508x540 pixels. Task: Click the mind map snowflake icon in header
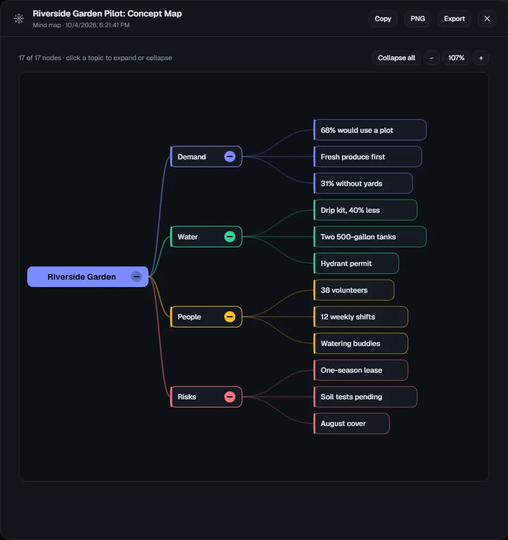coord(19,19)
